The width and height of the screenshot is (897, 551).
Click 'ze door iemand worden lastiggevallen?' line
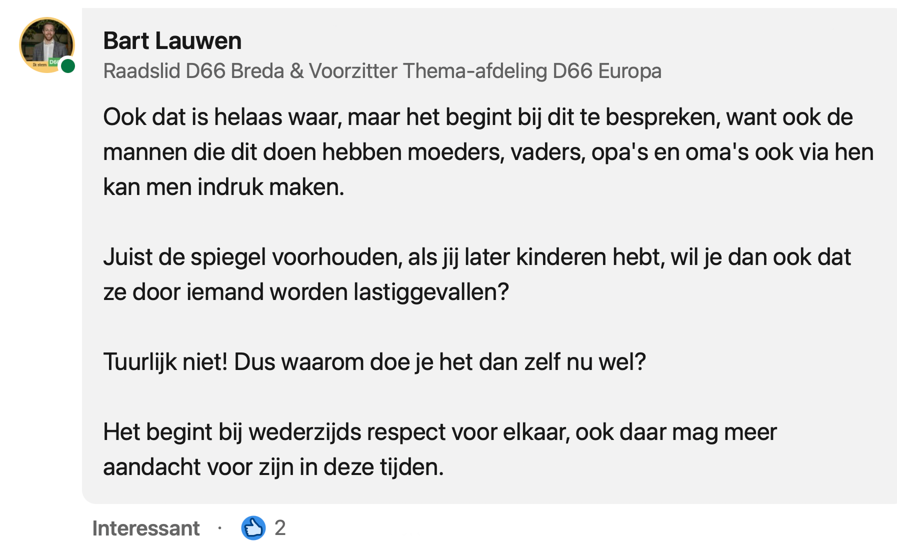tap(305, 292)
